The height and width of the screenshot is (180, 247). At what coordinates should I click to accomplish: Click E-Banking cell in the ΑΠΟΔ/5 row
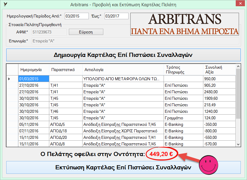pos(183,125)
